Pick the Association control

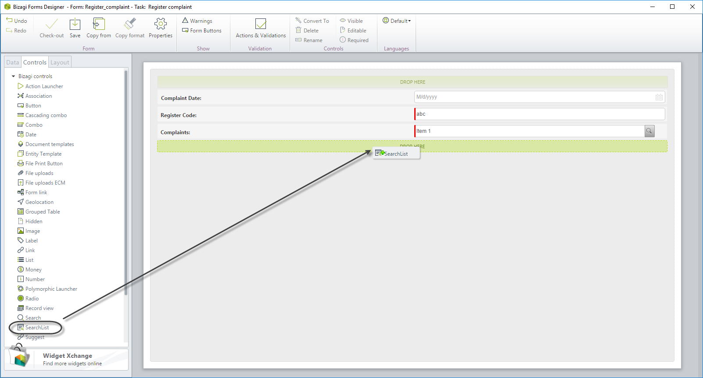[x=35, y=96]
